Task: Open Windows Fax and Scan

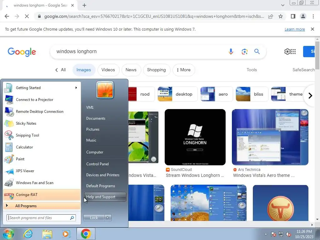Action: (x=42, y=182)
